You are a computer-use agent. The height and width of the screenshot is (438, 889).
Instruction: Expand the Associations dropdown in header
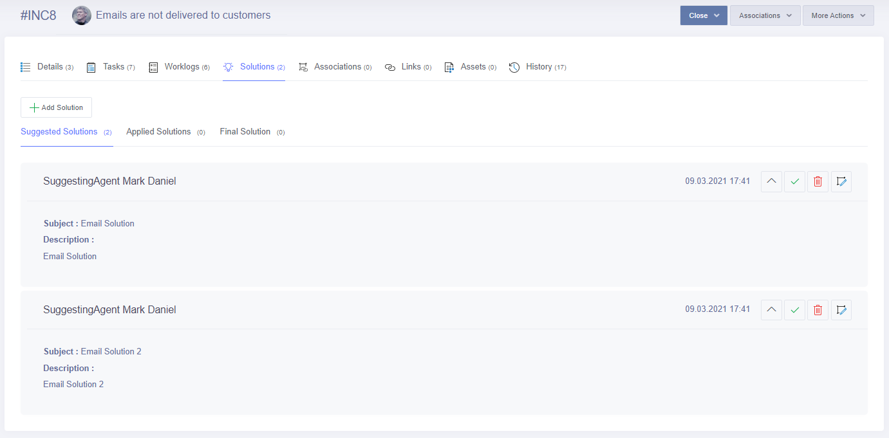point(765,15)
